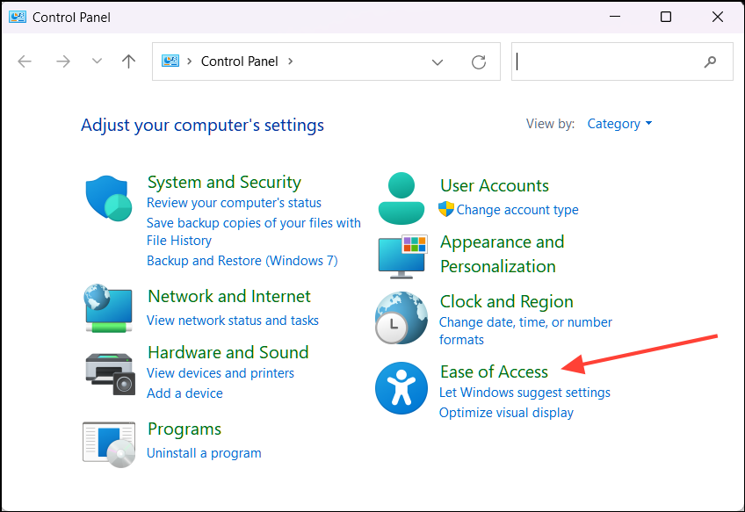Click the search magnifier icon
The image size is (745, 512).
pyautogui.click(x=710, y=61)
